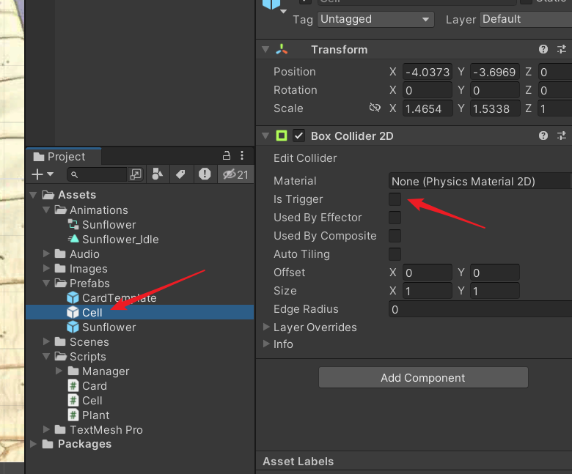The image size is (572, 474).
Task: Open Box Collider 2D preset settings icon
Action: (x=562, y=136)
